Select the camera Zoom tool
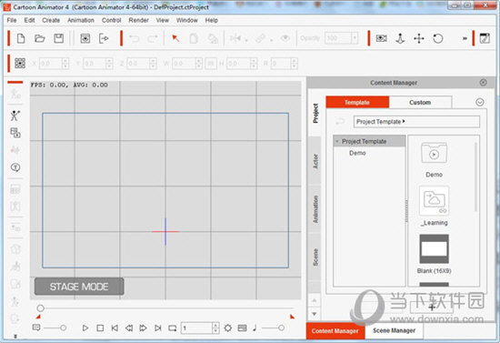This screenshot has width=500, height=343. 400,38
